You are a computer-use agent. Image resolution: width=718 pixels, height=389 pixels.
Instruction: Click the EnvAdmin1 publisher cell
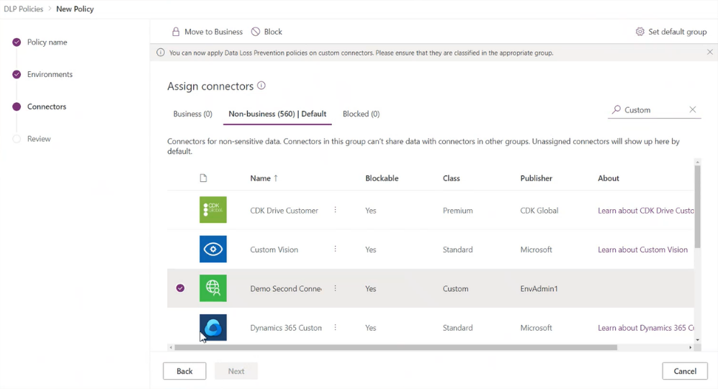click(x=539, y=288)
